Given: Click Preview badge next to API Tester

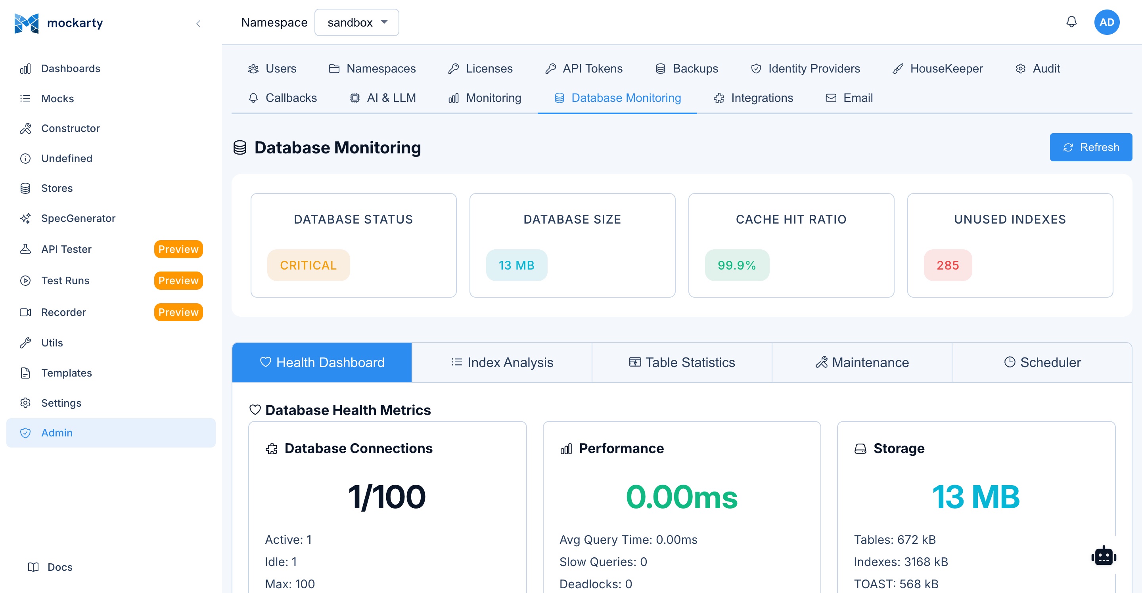Looking at the screenshot, I should [178, 249].
